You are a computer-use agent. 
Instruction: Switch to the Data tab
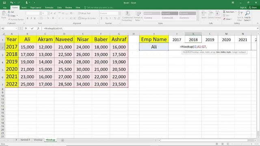[x=59, y=8]
